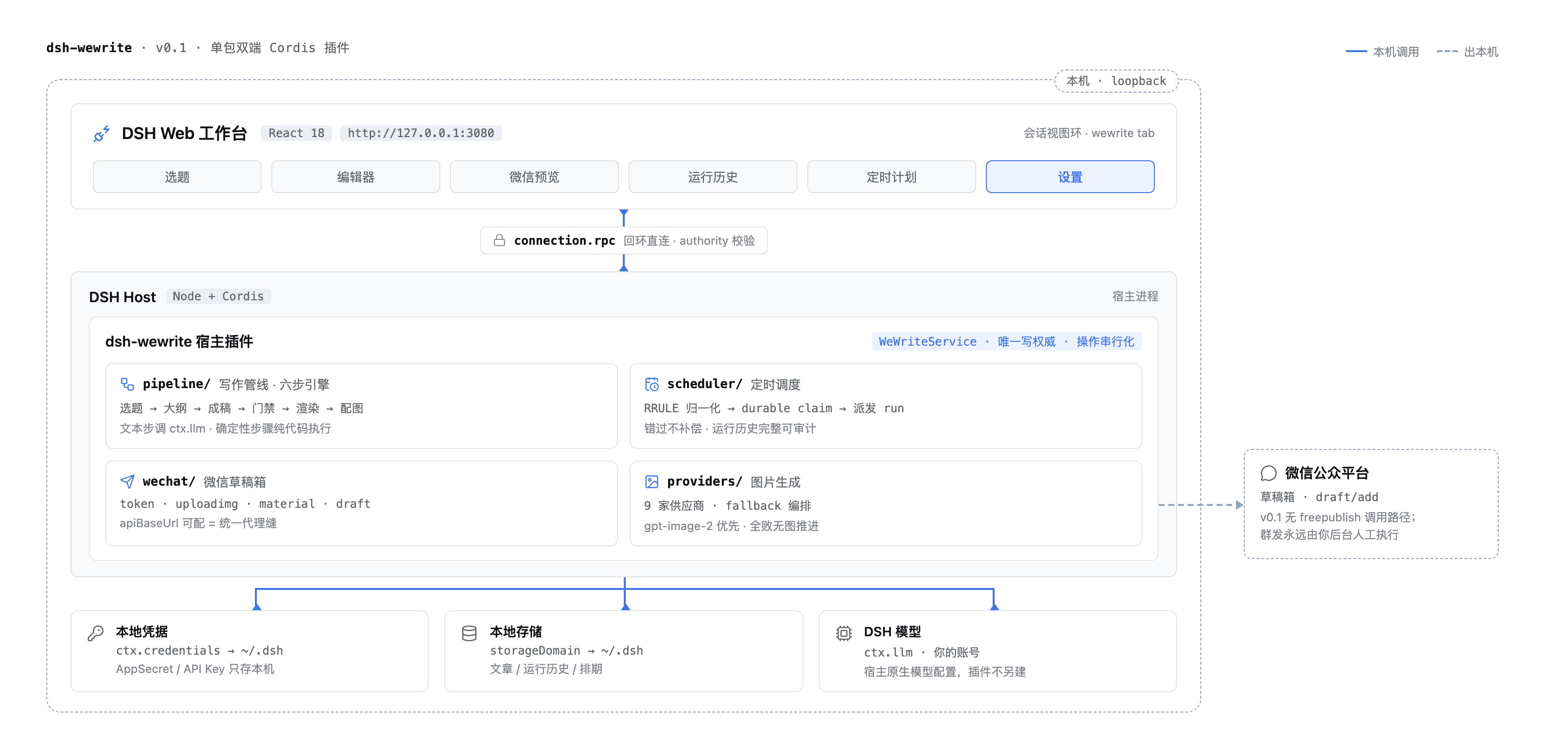Click 会话视图环 · wewrite tab text
Screen dimensions: 1545x755
pos(1089,133)
